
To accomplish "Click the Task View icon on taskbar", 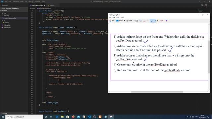I will click(x=51, y=117).
